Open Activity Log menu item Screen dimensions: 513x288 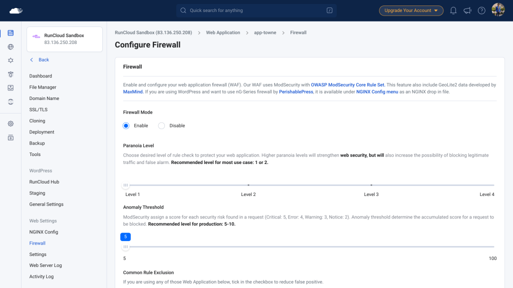(x=42, y=276)
